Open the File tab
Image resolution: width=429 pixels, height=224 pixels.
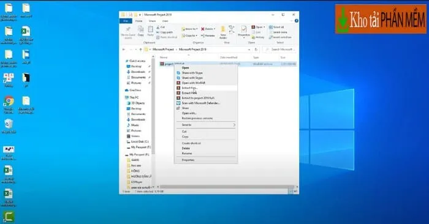126,21
